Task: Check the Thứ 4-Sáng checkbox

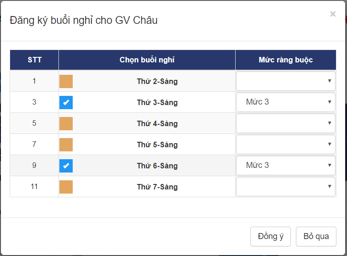Action: pyautogui.click(x=66, y=123)
